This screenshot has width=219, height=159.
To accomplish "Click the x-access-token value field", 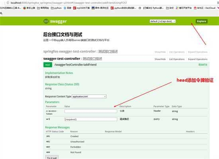I will coord(91,111).
